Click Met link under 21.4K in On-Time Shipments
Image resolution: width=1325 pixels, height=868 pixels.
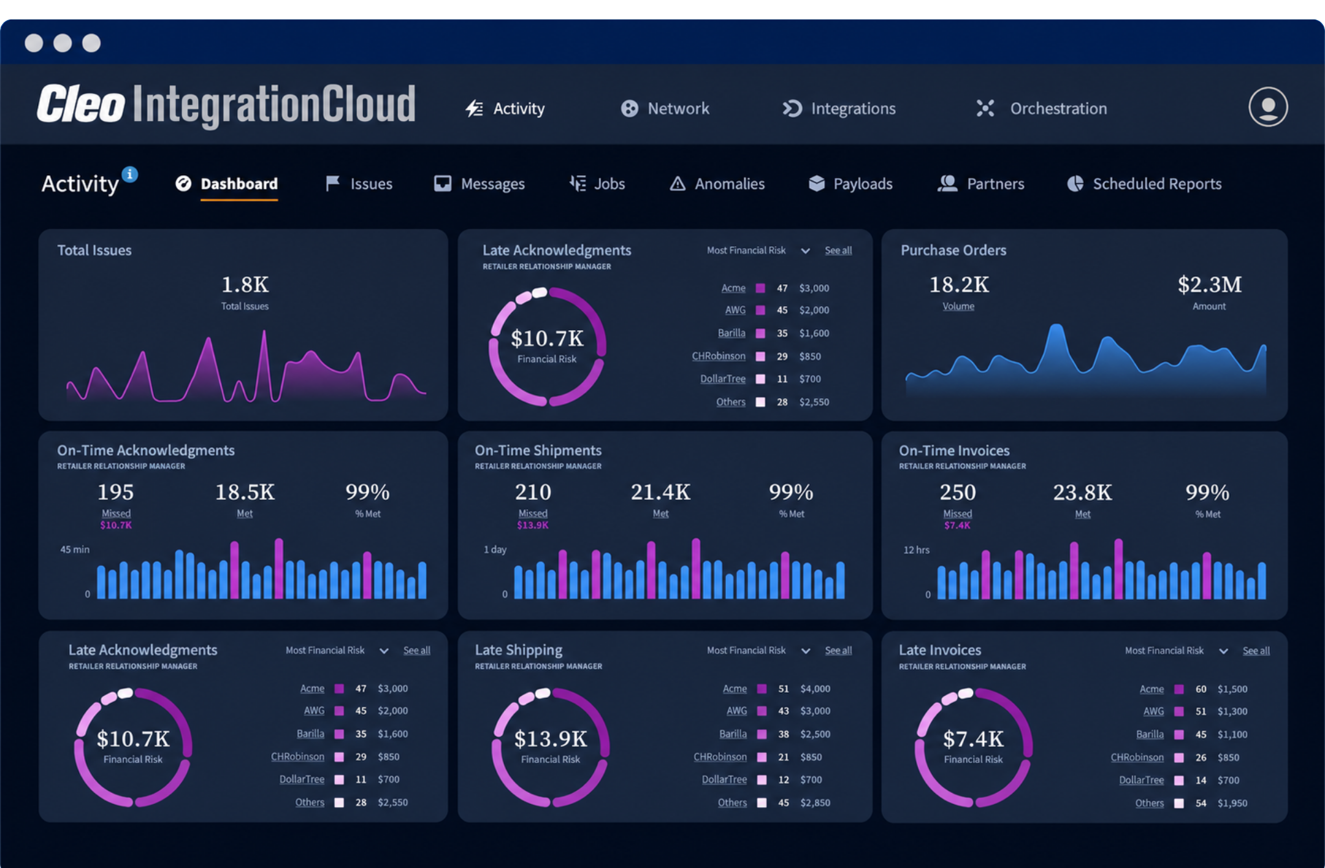pos(661,514)
